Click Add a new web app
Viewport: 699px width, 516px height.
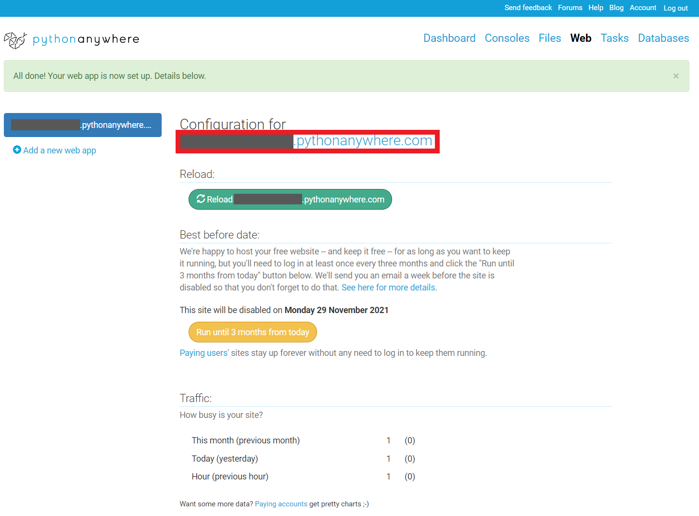(60, 150)
